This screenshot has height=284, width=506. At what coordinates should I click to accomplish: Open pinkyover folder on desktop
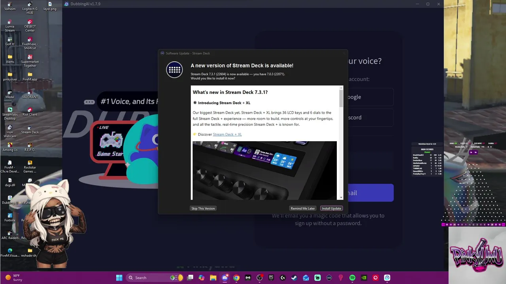click(x=10, y=77)
